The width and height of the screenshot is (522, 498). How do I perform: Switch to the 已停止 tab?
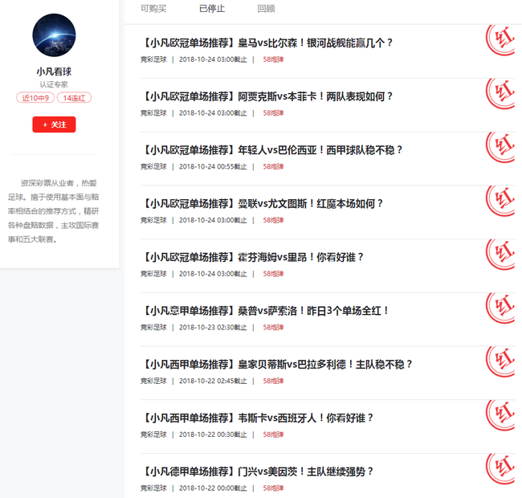pos(212,8)
